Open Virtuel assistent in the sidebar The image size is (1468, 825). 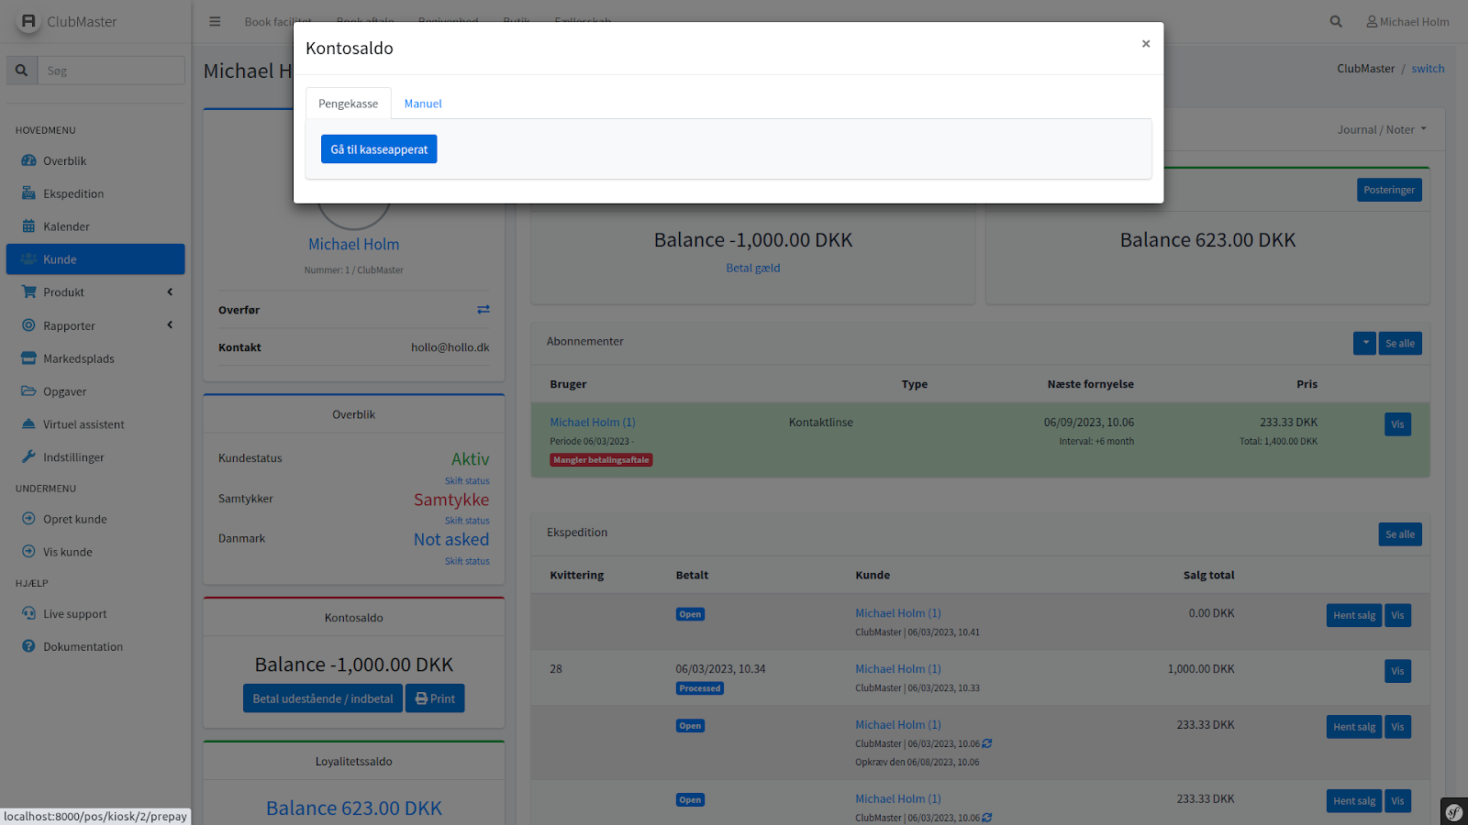pos(83,424)
